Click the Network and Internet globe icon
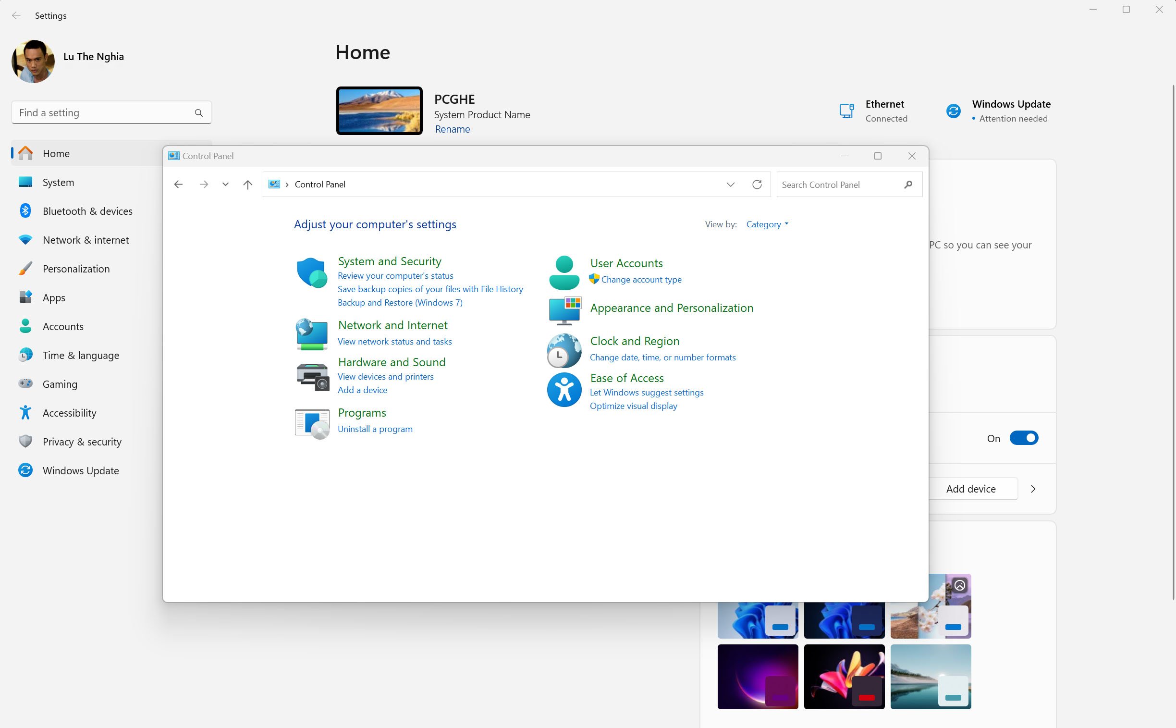This screenshot has height=728, width=1176. (x=311, y=334)
